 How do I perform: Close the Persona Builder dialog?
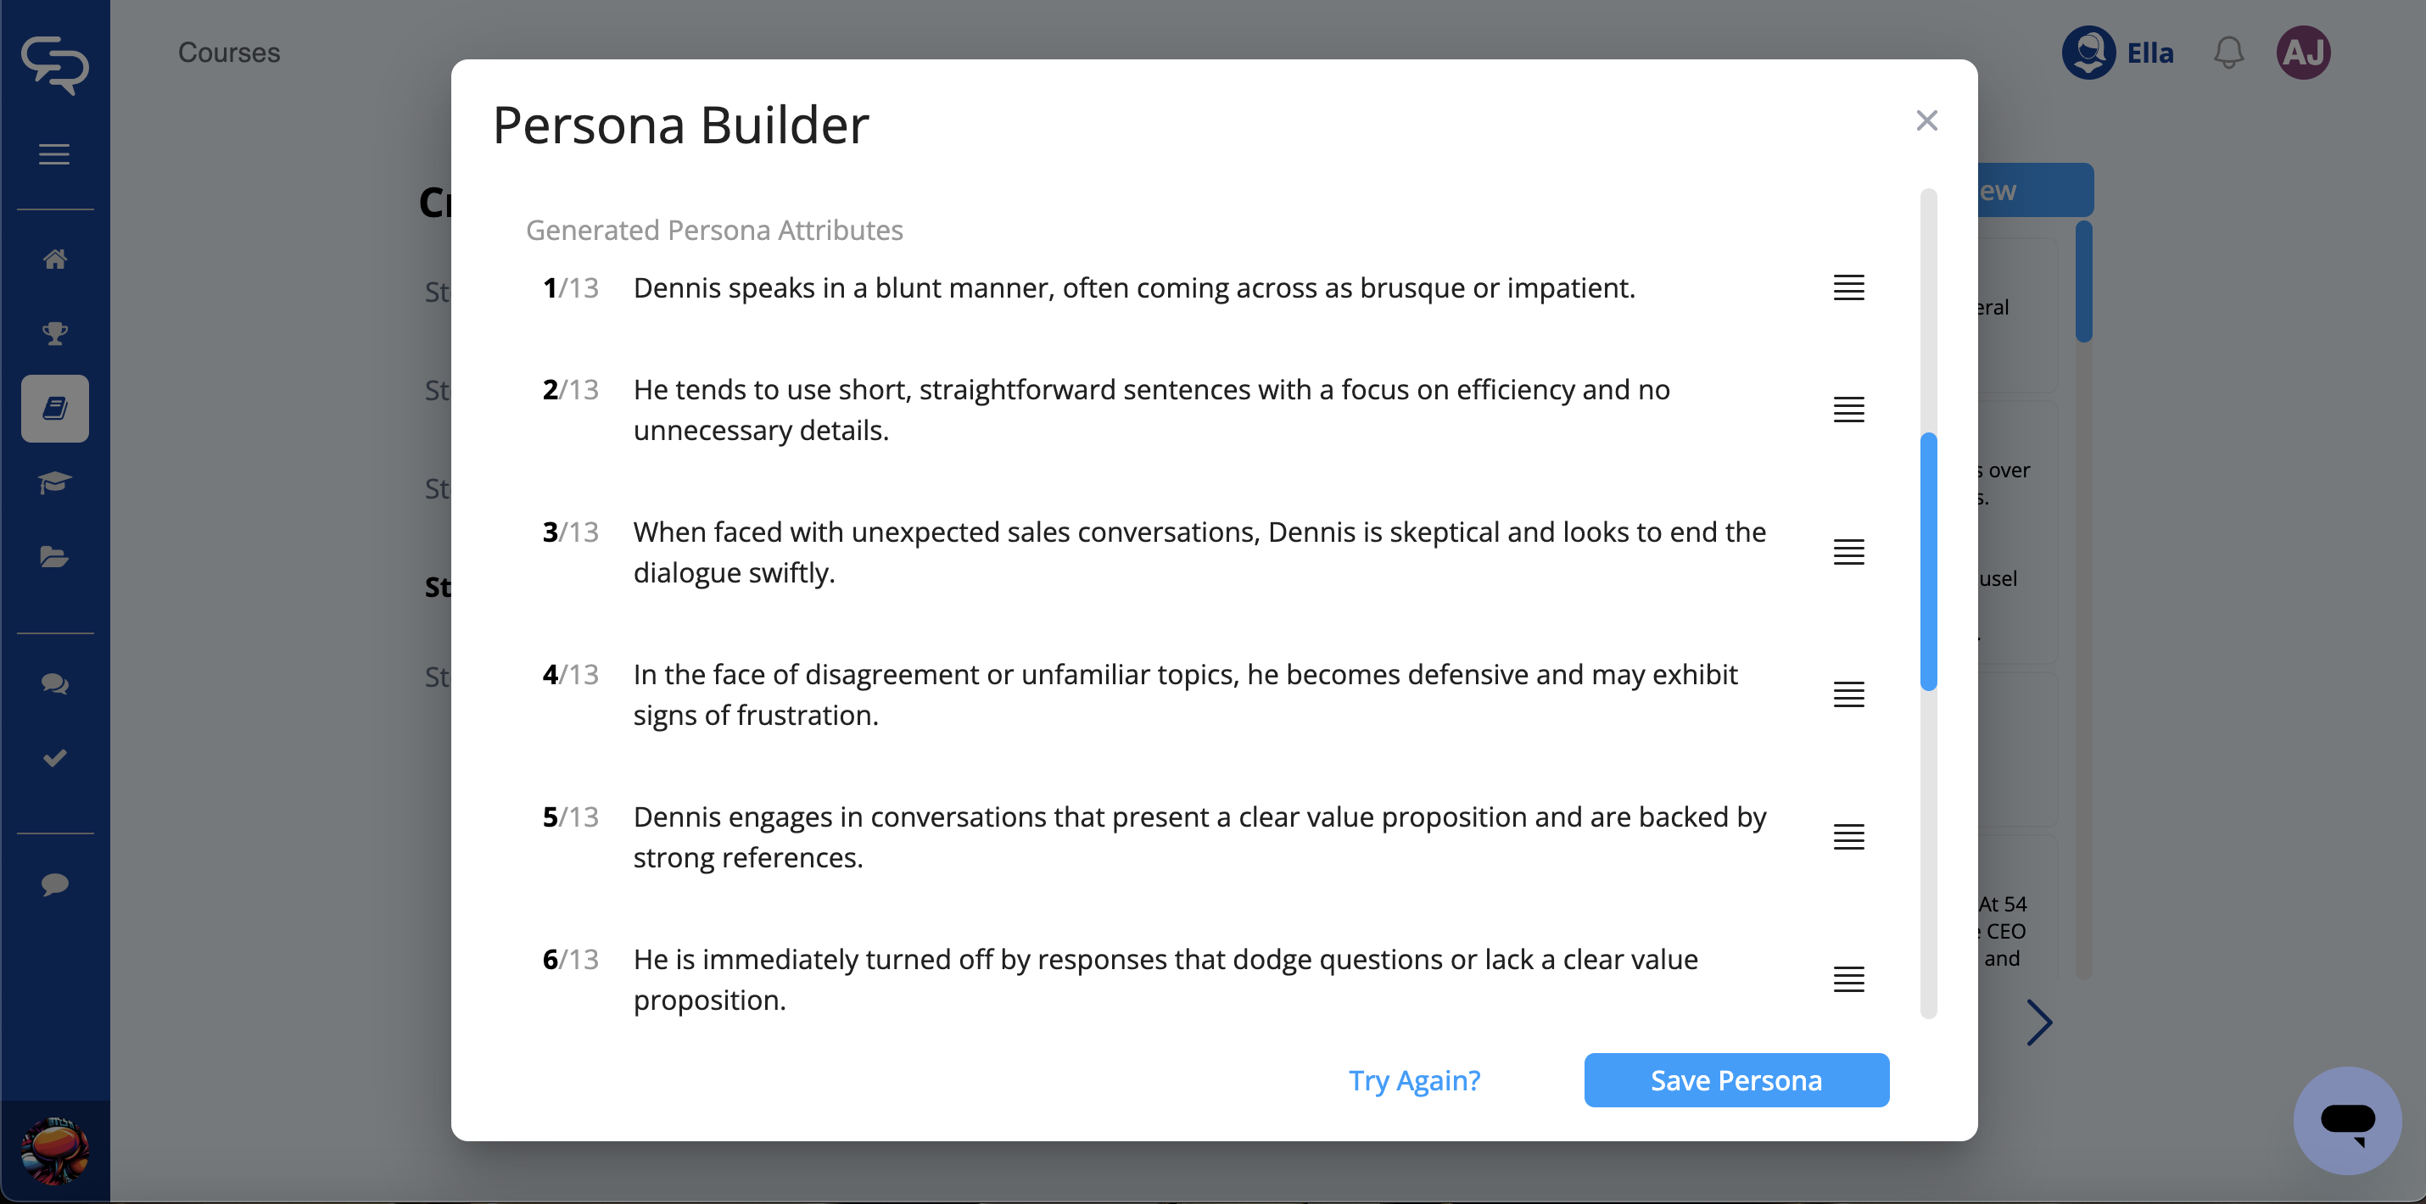click(1926, 120)
